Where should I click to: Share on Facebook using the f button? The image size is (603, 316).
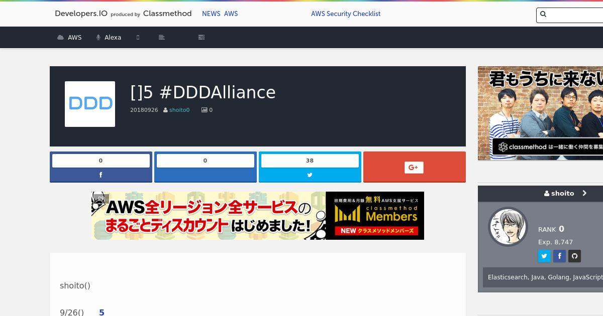pos(101,175)
